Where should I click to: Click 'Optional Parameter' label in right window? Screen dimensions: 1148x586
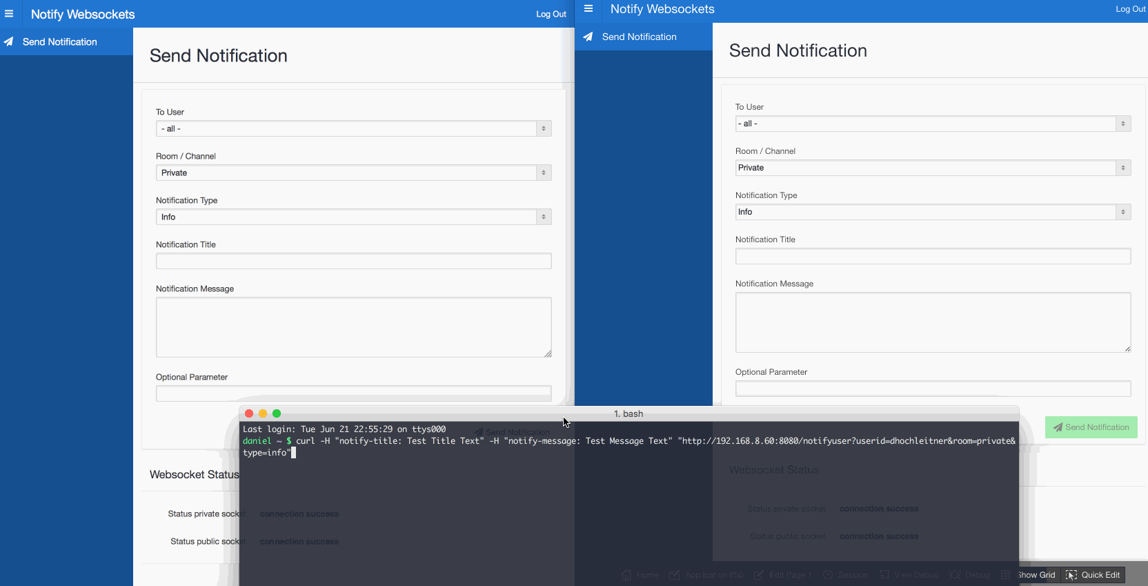pyautogui.click(x=771, y=372)
